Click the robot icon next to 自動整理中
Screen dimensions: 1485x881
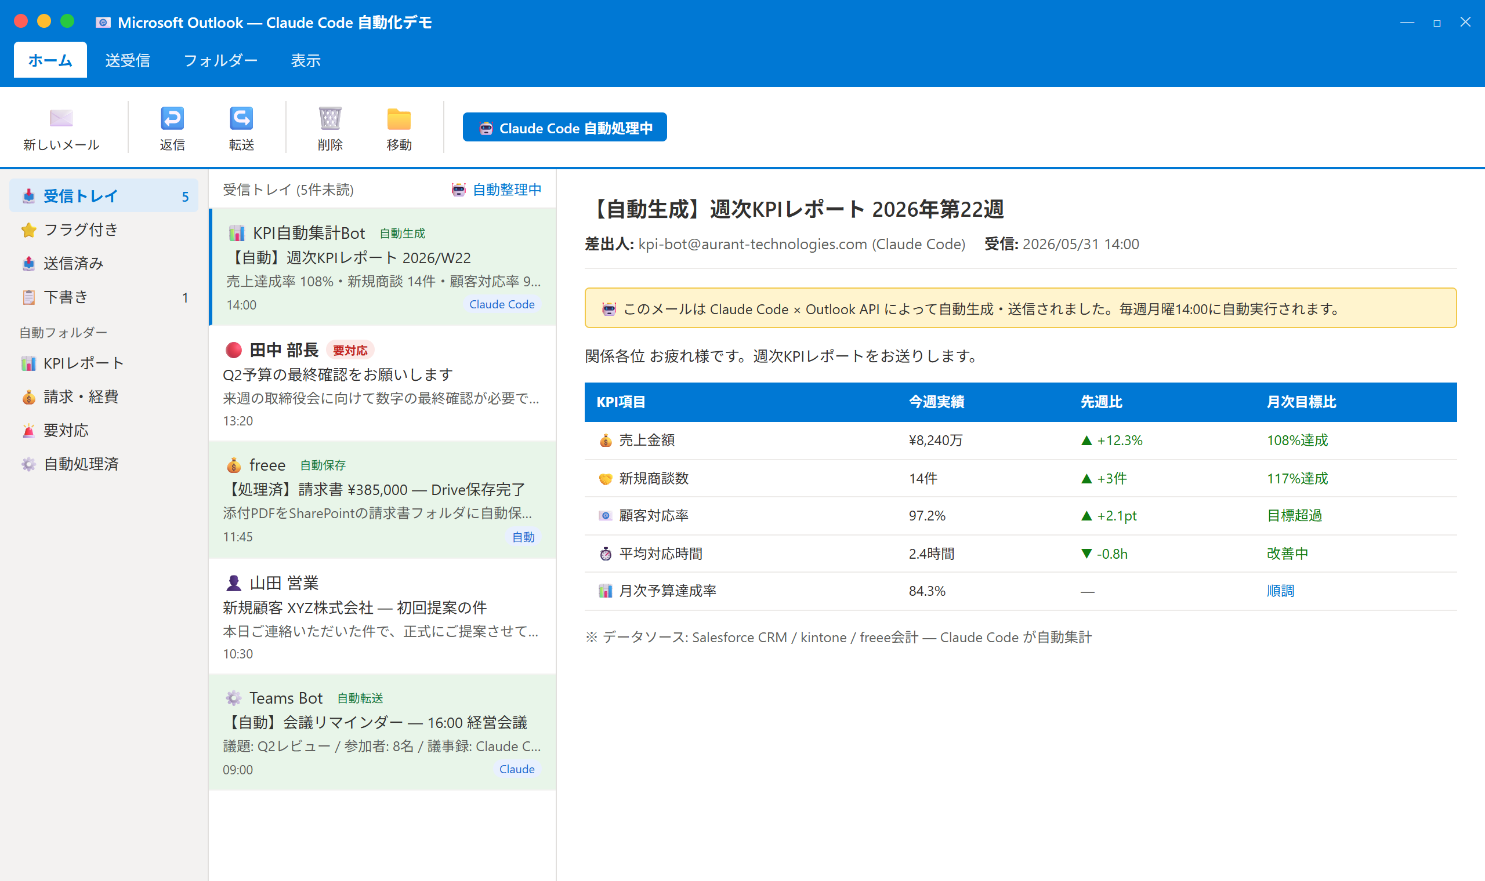point(459,190)
